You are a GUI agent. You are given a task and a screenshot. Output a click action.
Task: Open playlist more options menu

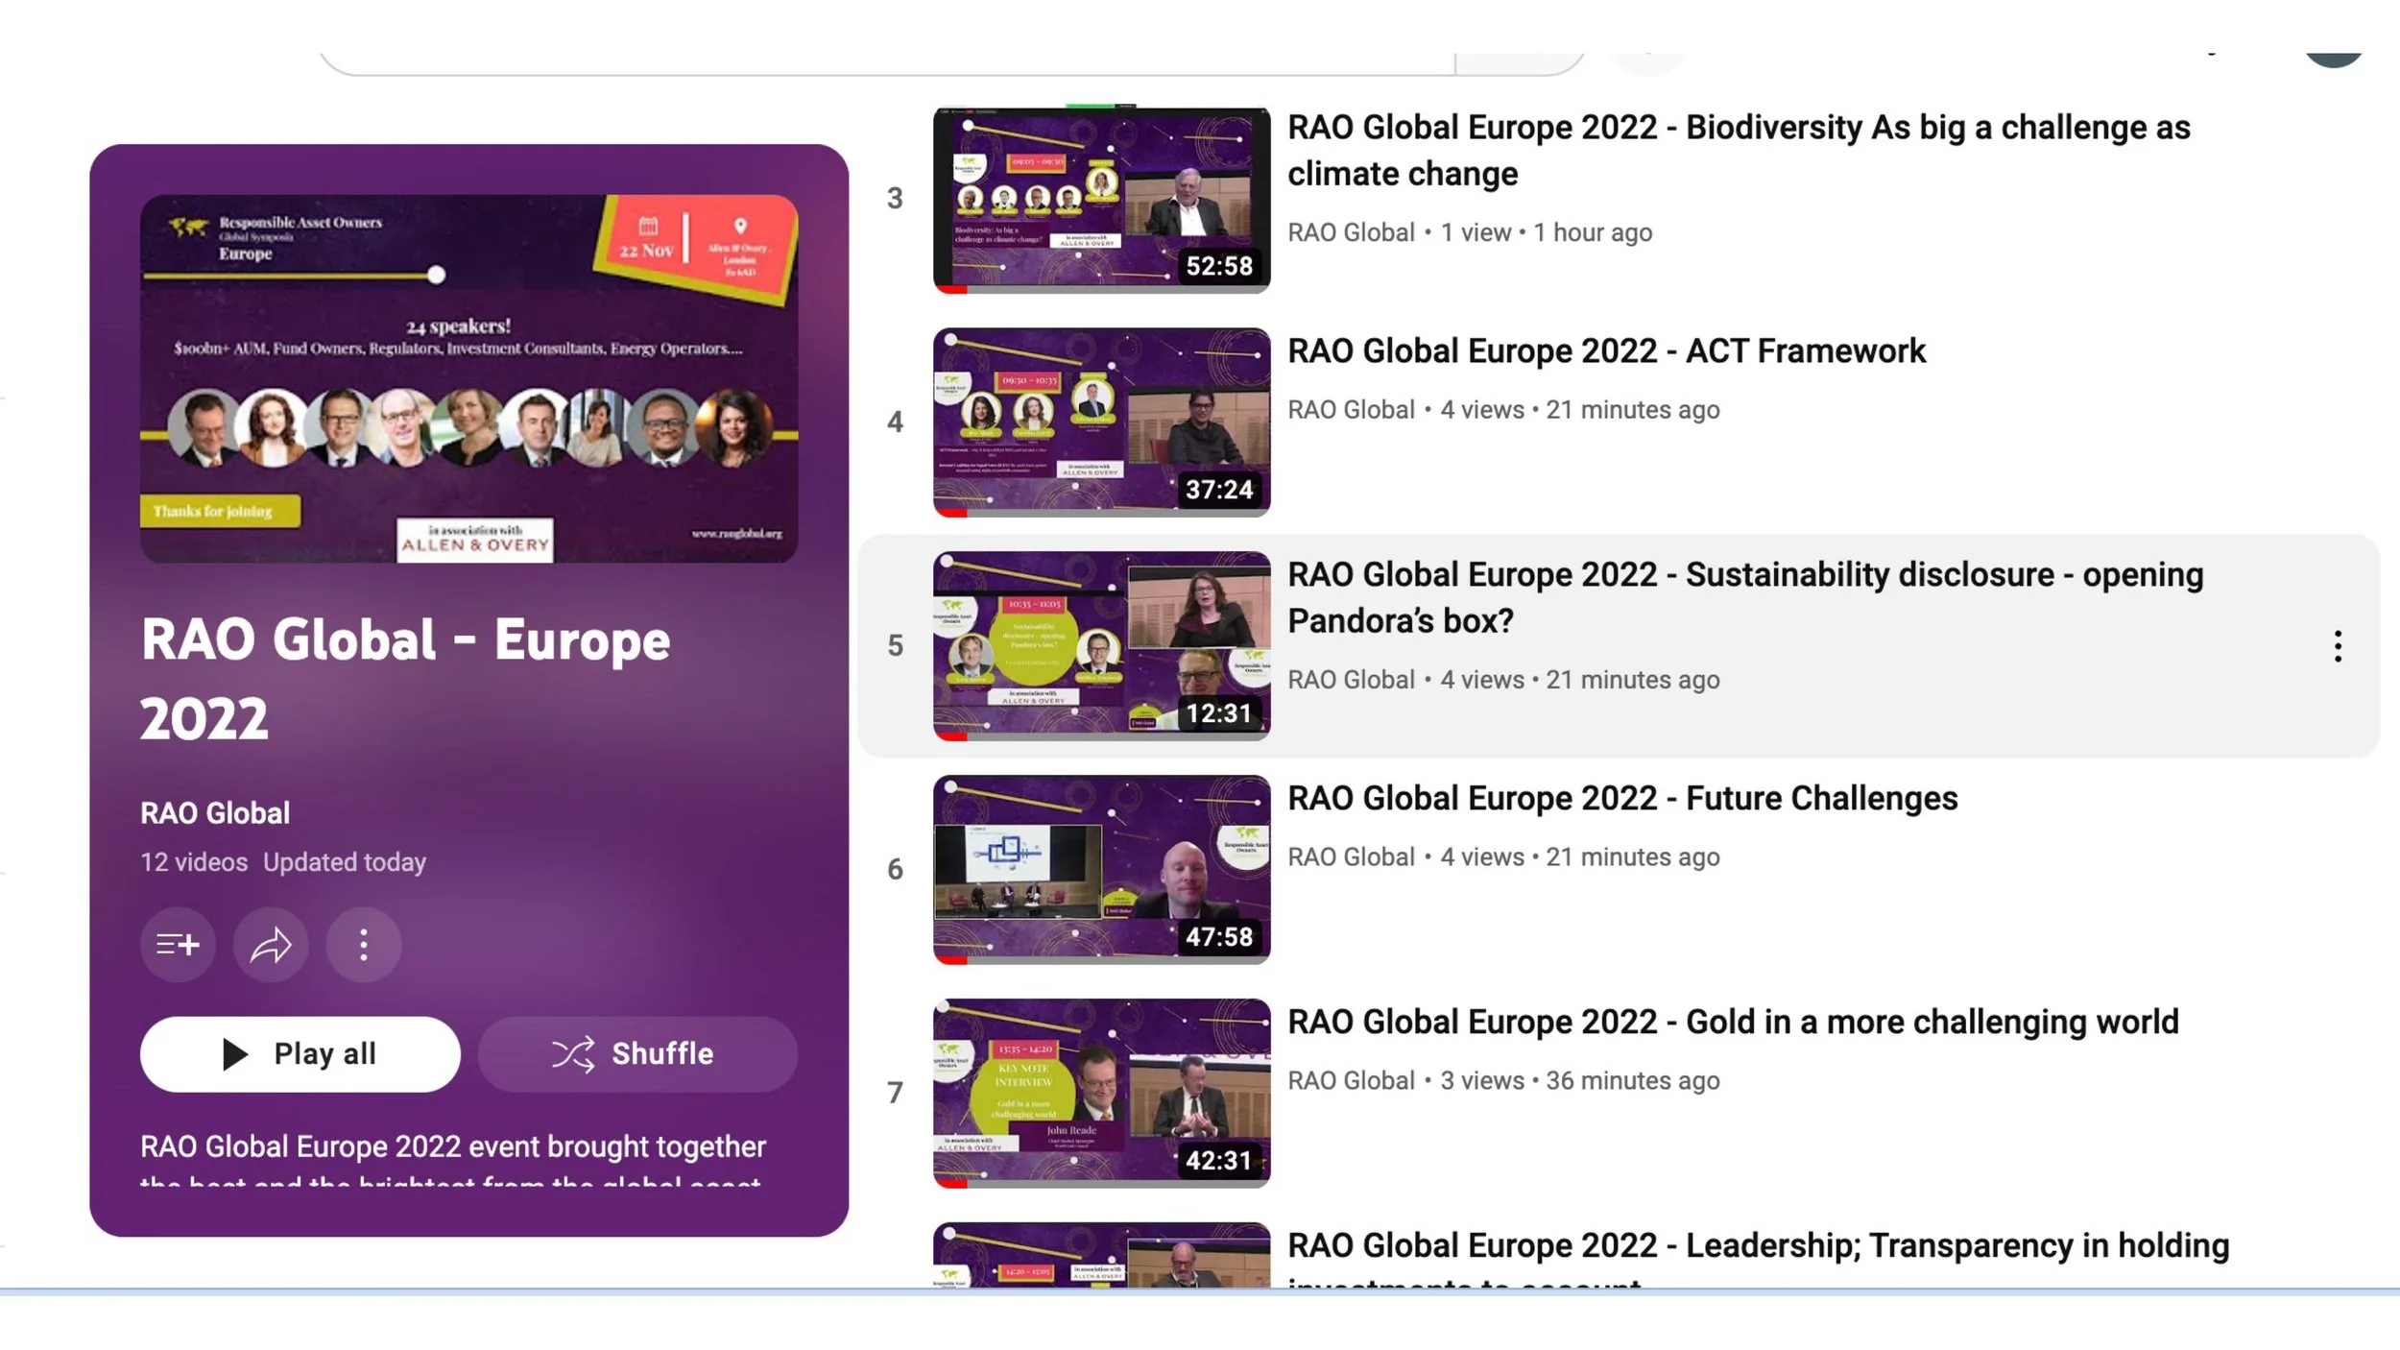point(363,945)
